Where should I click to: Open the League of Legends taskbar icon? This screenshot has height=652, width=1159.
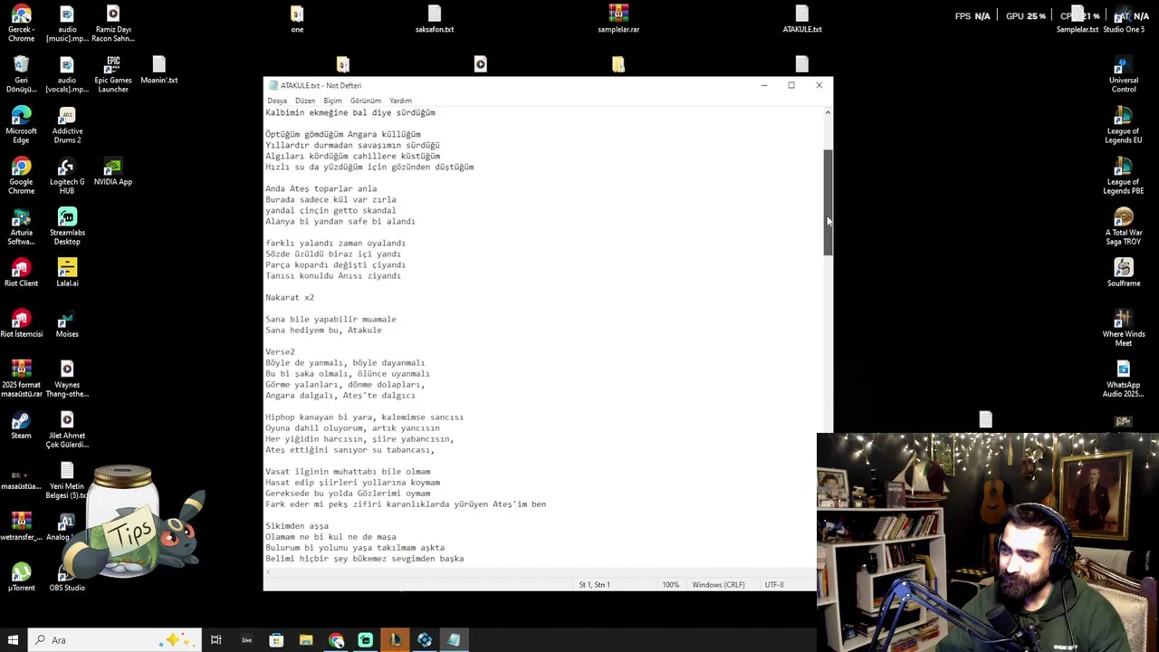coord(395,640)
